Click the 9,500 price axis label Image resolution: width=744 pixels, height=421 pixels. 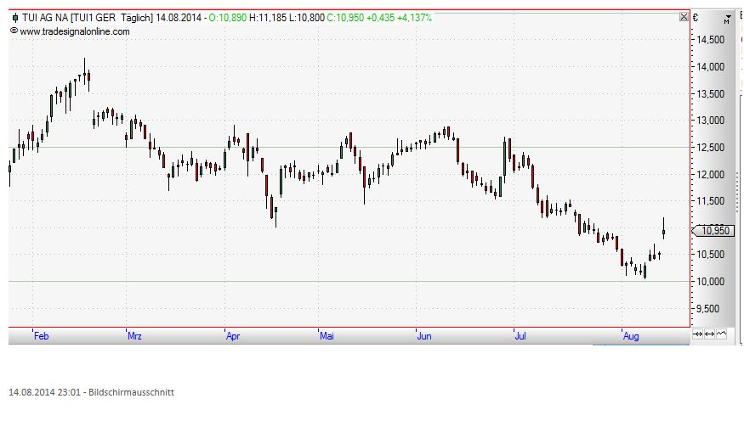[x=710, y=308]
